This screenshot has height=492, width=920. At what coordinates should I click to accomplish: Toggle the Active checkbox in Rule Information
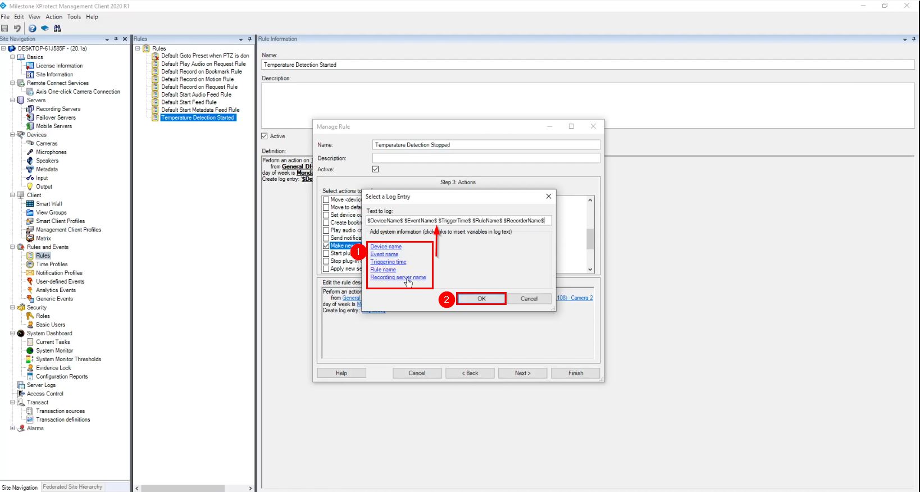(x=265, y=136)
